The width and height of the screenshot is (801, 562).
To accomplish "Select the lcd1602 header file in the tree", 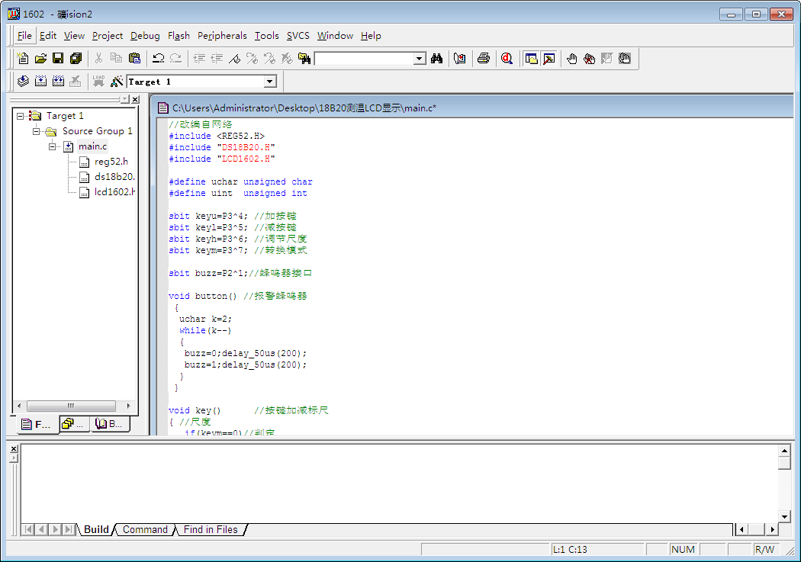I will point(114,192).
